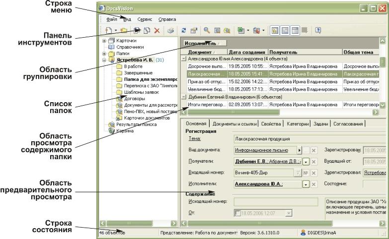Viewport: 389px width, 239px height.
Task: Switch to the Категории tab
Action: tap(298, 124)
